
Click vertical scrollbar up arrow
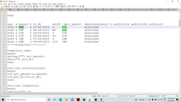[180, 12]
